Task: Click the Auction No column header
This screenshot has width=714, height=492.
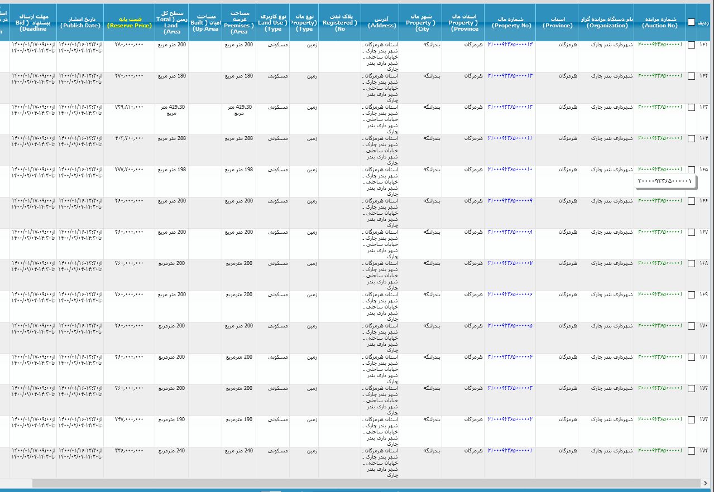Action: pos(660,22)
